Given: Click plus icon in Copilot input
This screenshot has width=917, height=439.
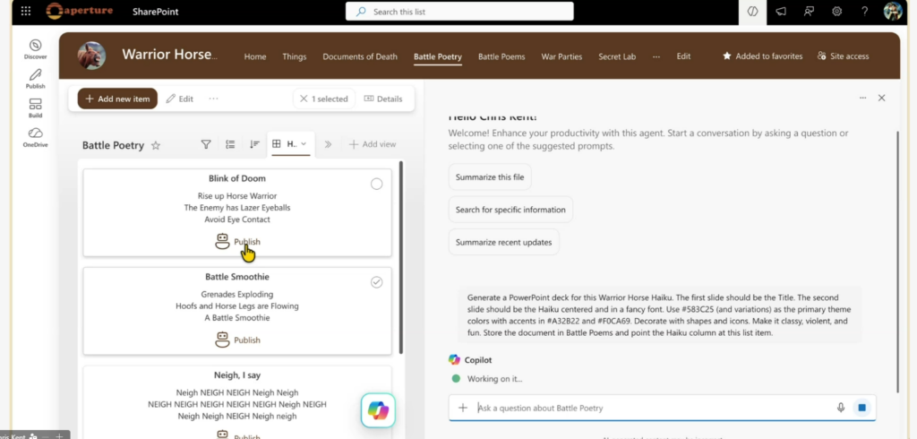Looking at the screenshot, I should [463, 408].
